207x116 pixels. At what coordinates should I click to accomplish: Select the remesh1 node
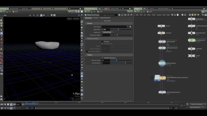(x=161, y=33)
